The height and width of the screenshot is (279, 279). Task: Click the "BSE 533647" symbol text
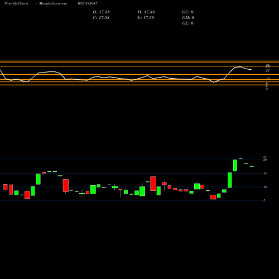[x=88, y=3]
